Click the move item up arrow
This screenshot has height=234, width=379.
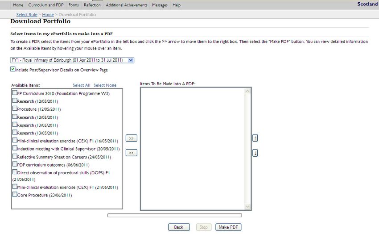(x=255, y=138)
